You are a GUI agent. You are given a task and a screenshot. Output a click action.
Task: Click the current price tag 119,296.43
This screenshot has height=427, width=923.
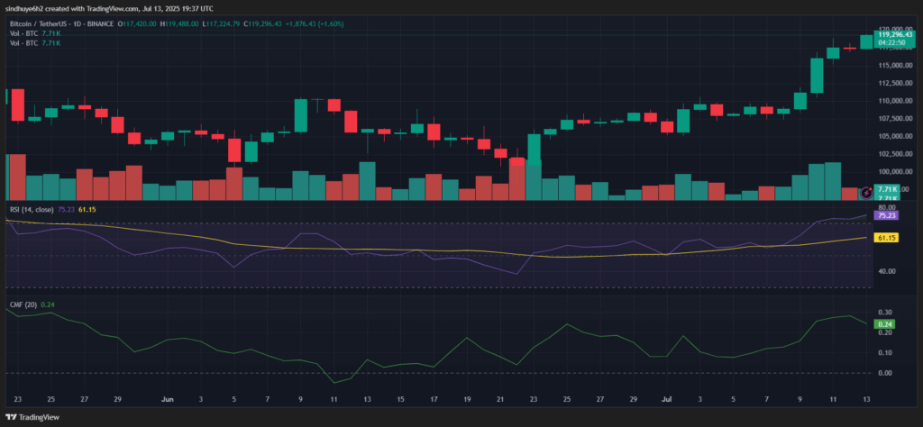pyautogui.click(x=892, y=35)
